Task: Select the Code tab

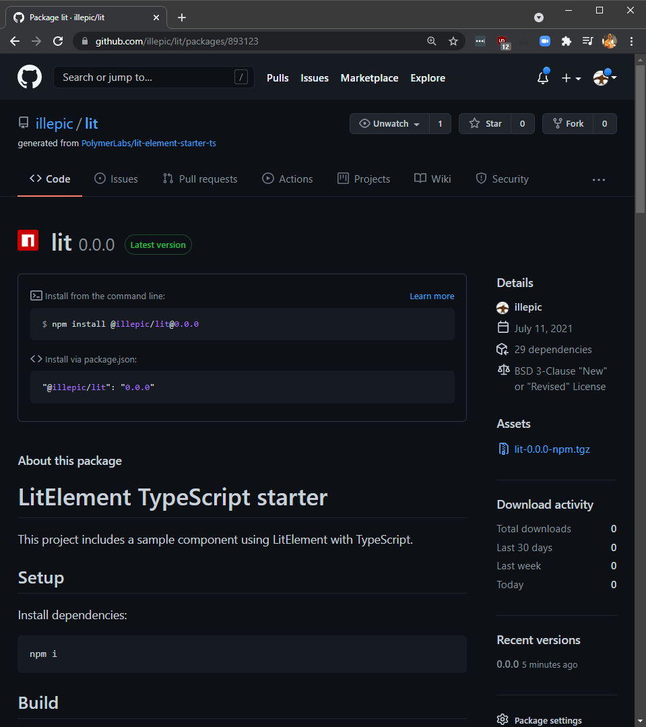Action: 50,179
